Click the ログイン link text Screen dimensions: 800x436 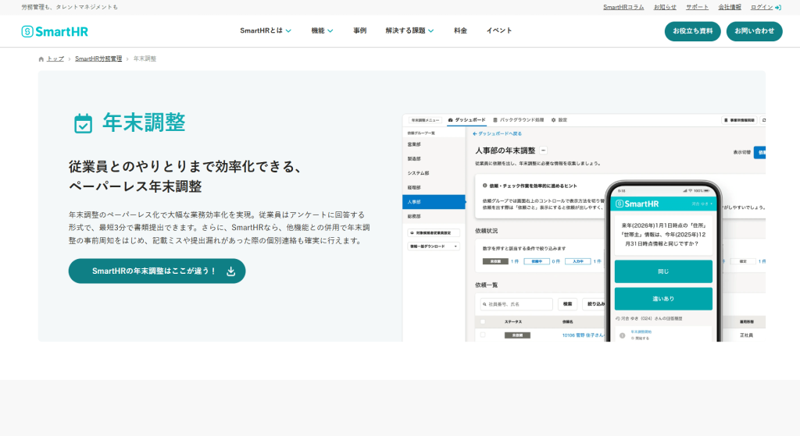pyautogui.click(x=762, y=8)
